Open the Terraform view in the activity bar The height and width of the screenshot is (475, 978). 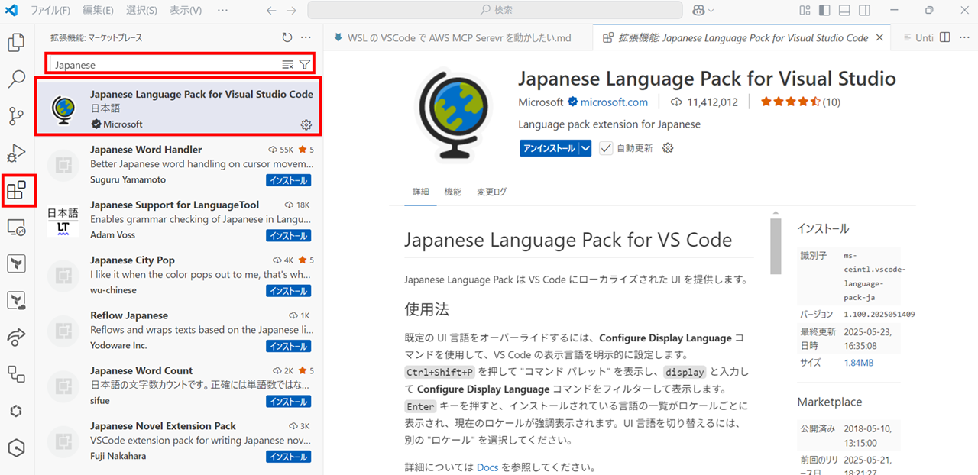coord(16,263)
